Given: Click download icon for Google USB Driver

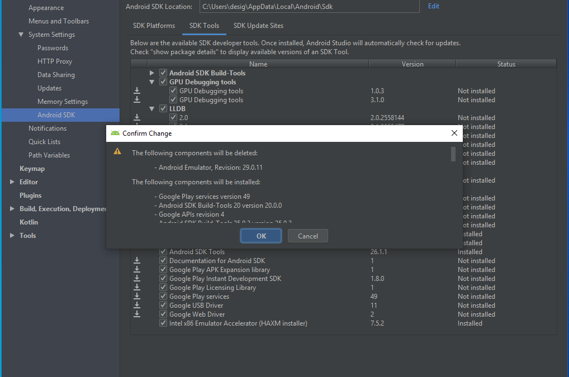Looking at the screenshot, I should click(137, 305).
